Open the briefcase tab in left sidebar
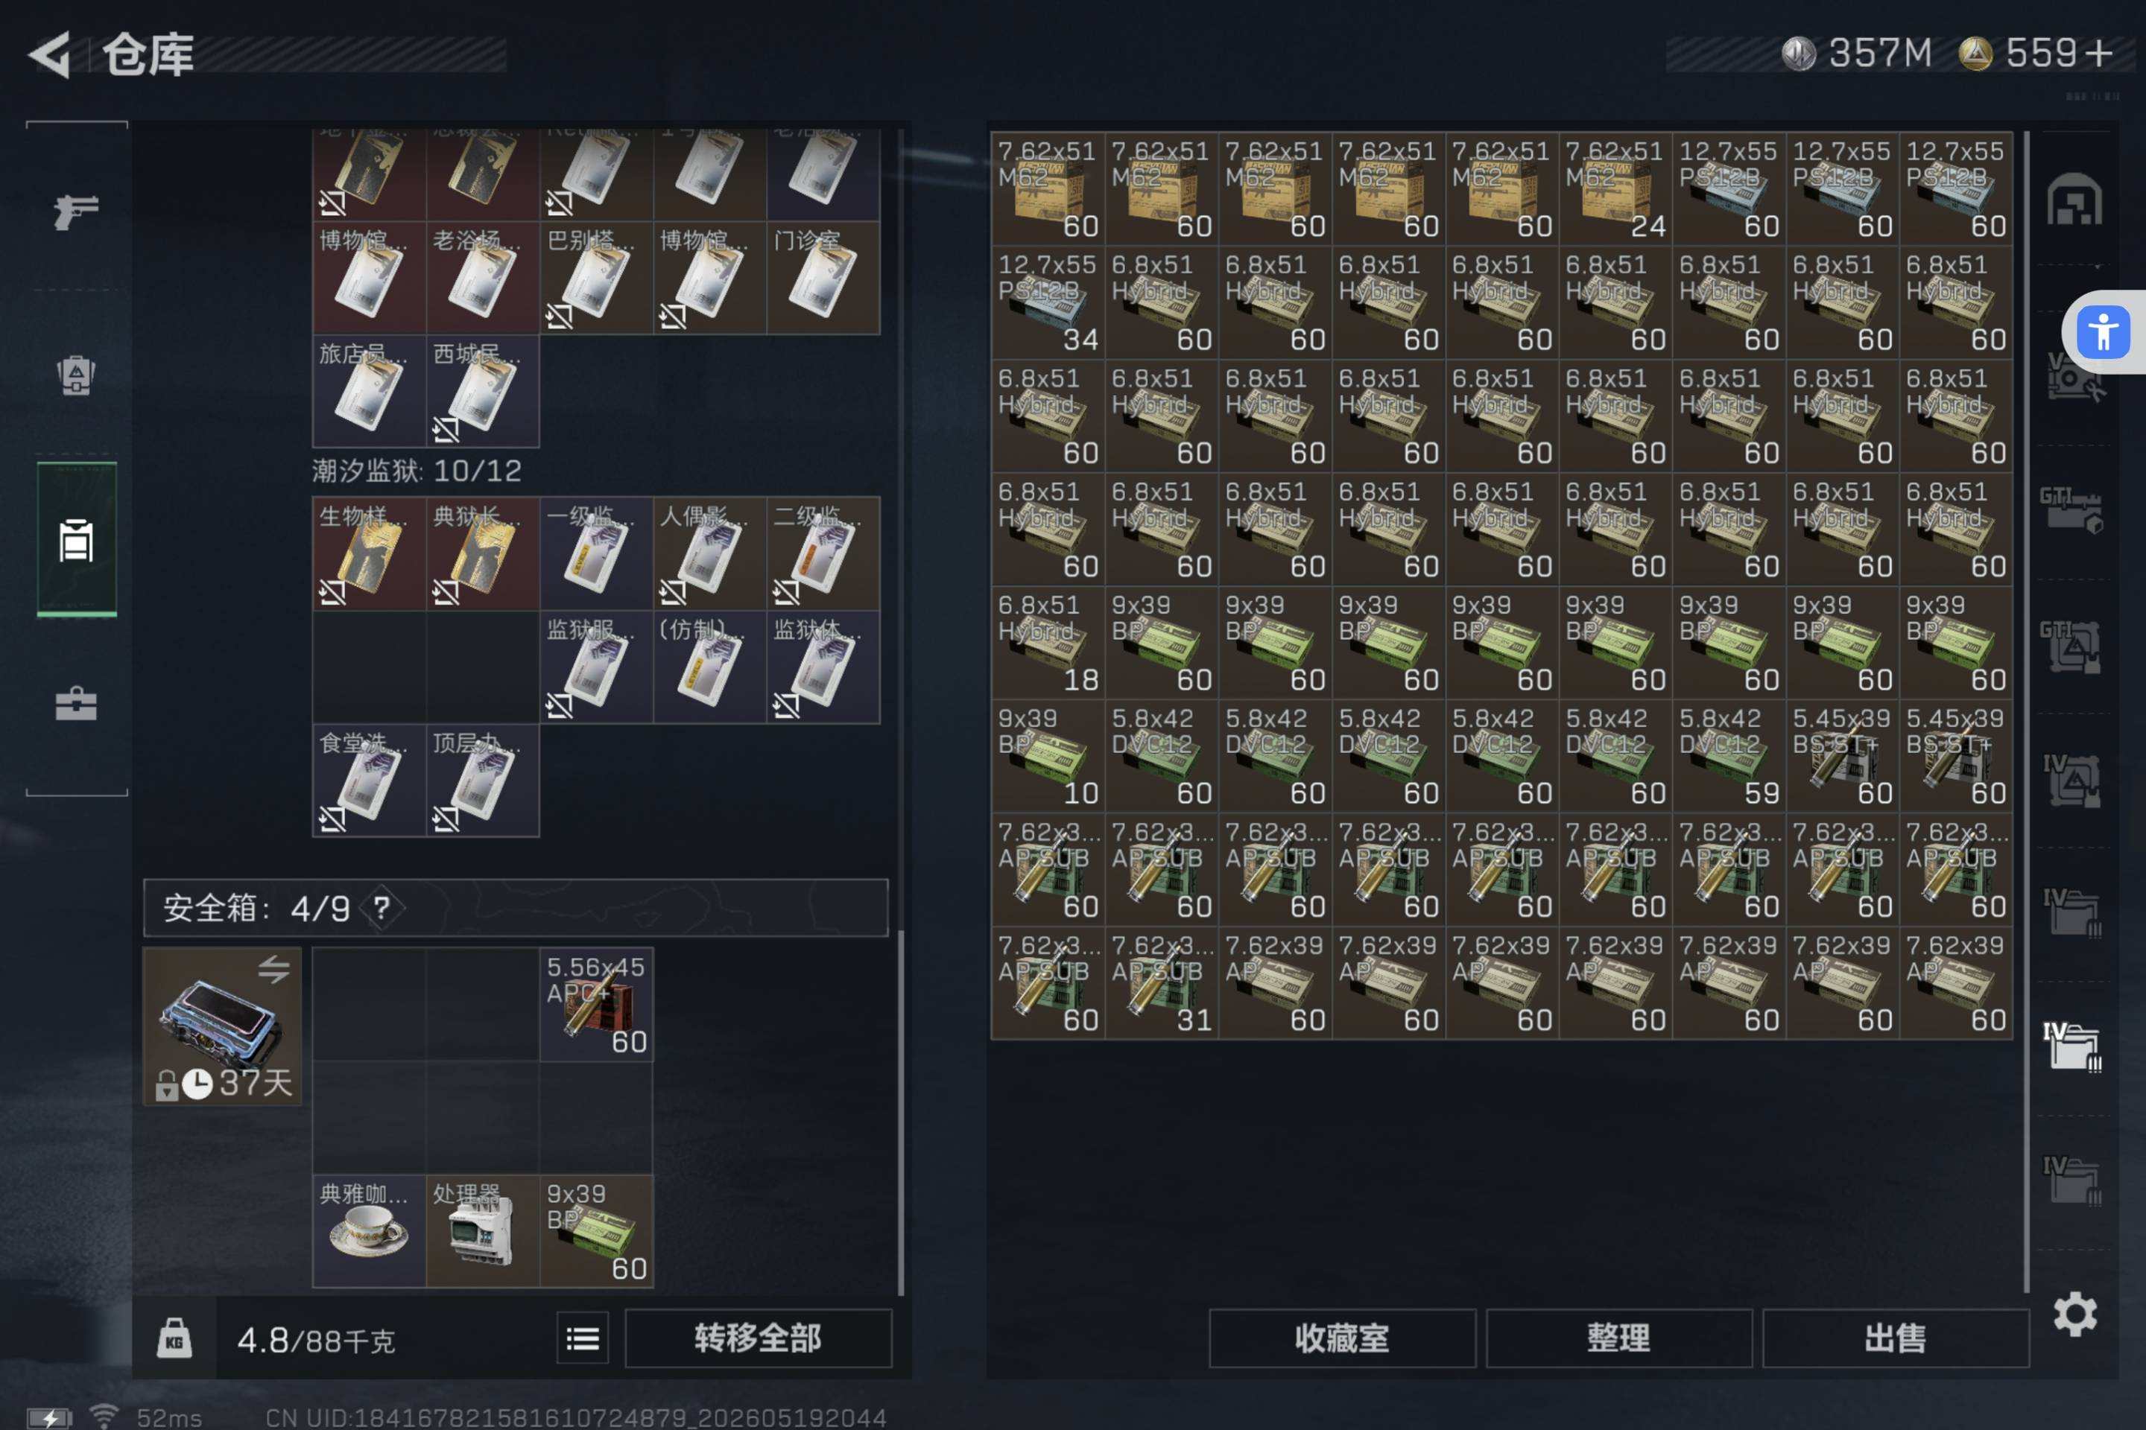The height and width of the screenshot is (1430, 2146). click(x=76, y=703)
